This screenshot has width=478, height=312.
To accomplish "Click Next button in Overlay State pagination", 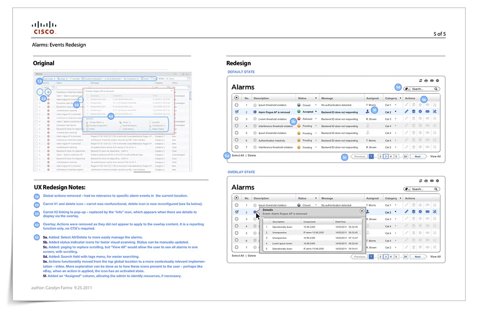I will click(x=418, y=257).
